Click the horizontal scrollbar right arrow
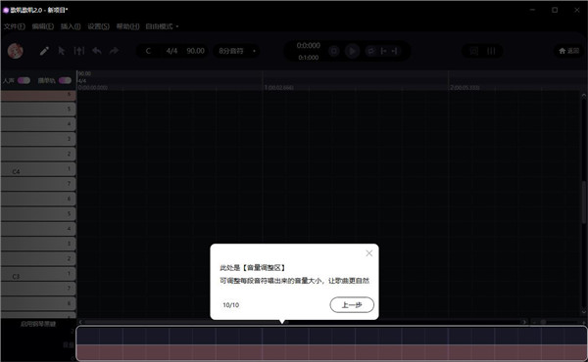 click(x=524, y=322)
